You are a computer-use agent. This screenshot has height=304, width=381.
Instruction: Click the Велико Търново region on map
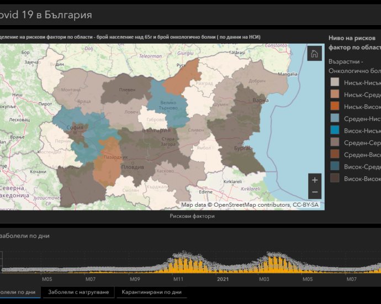pyautogui.click(x=168, y=106)
